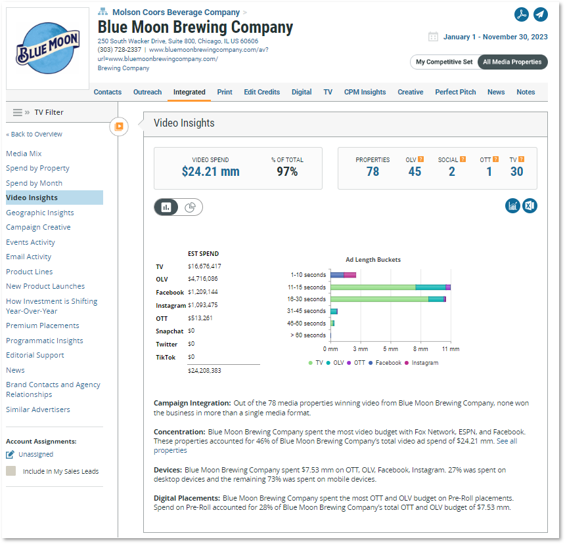Viewport: 565px width, 544px height.
Task: Click Molson Coors Beverage Company parent link
Action: 176,12
